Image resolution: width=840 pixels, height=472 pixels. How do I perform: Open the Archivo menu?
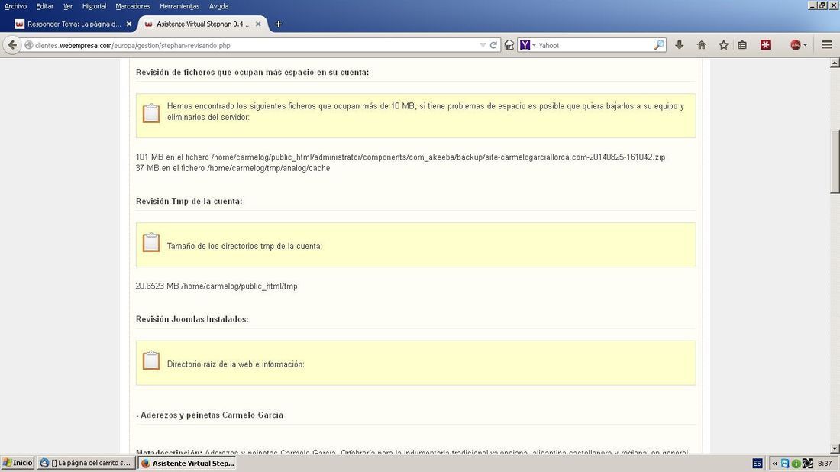tap(15, 6)
